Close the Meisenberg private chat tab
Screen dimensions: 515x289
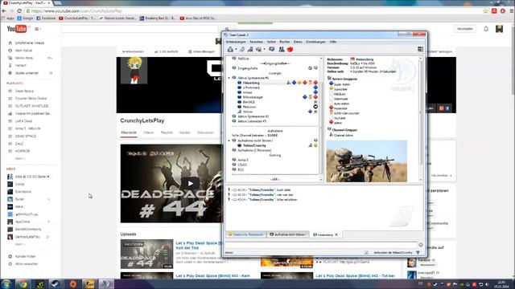[x=336, y=234]
